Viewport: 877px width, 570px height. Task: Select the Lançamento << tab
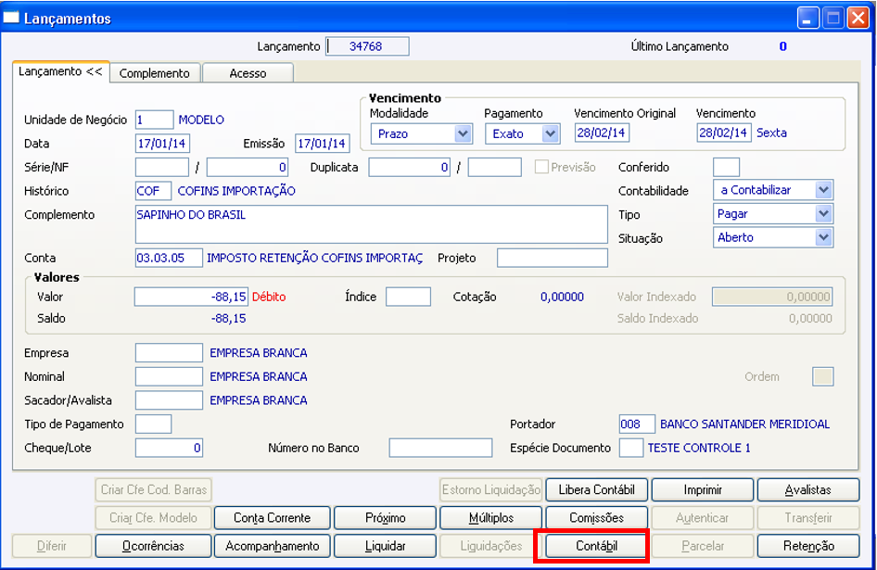[60, 71]
